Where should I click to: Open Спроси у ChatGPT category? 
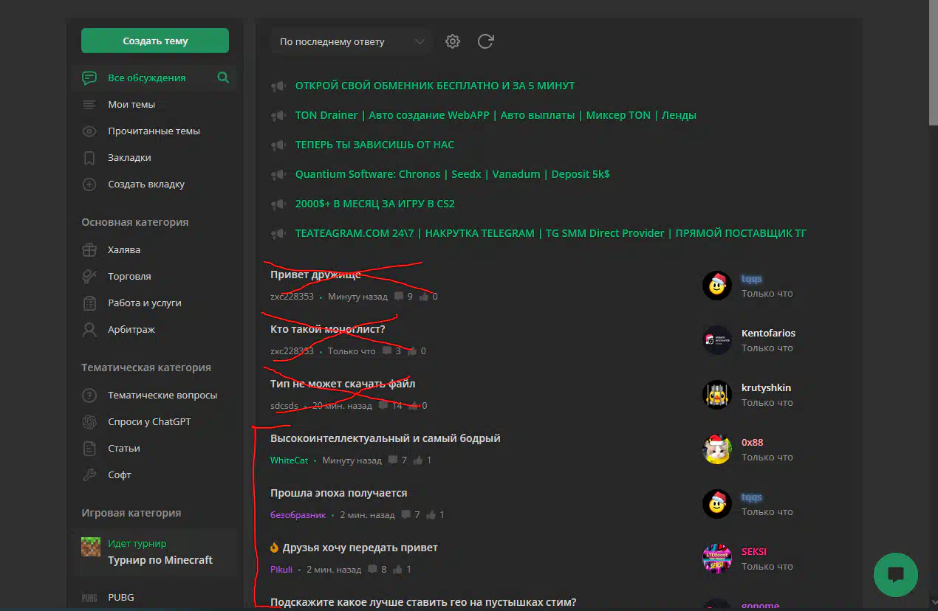click(x=149, y=421)
